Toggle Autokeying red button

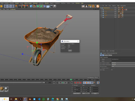tap(78, 83)
